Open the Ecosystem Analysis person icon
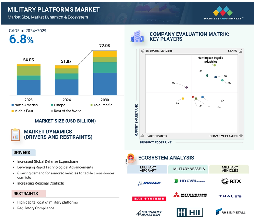The width and height of the screenshot is (256, 217). (x=131, y=159)
